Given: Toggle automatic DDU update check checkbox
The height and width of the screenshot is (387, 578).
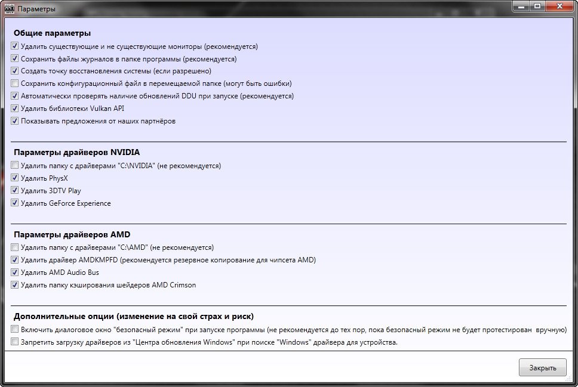Looking at the screenshot, I should click(14, 96).
